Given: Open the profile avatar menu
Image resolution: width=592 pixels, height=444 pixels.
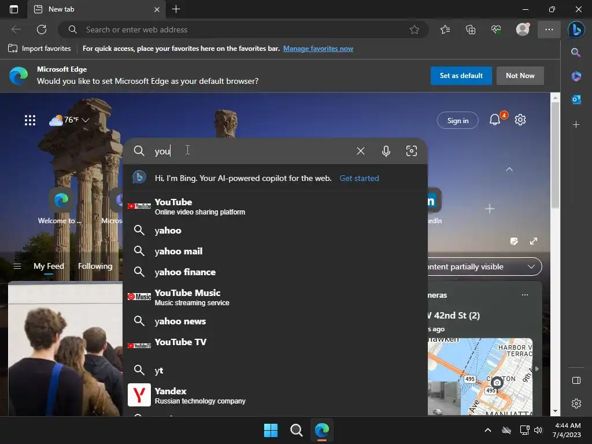Looking at the screenshot, I should [523, 29].
